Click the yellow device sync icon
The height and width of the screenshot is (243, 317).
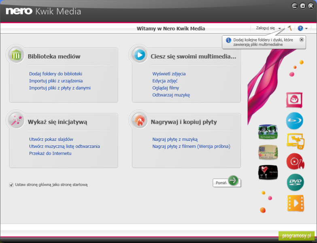pyautogui.click(x=296, y=141)
